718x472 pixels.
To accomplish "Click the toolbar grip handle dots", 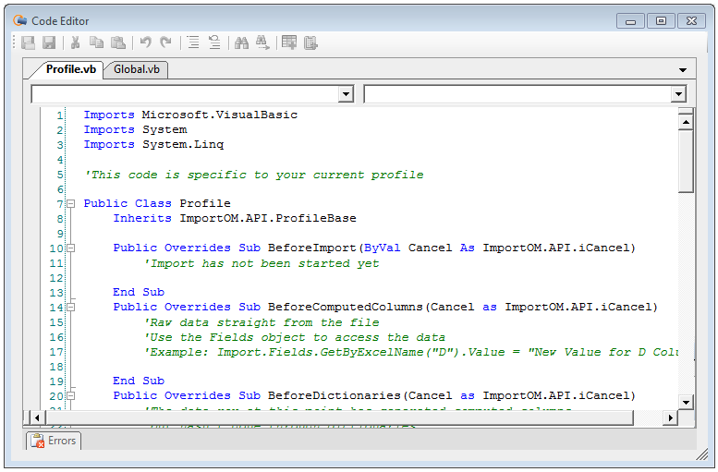I will (x=15, y=42).
